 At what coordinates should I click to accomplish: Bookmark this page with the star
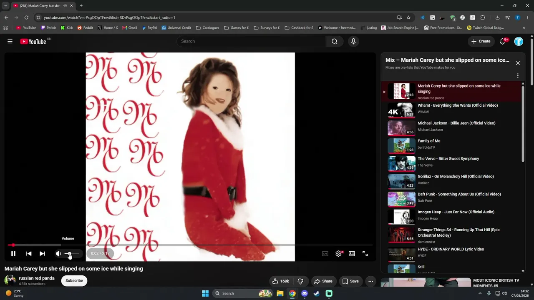[408, 17]
